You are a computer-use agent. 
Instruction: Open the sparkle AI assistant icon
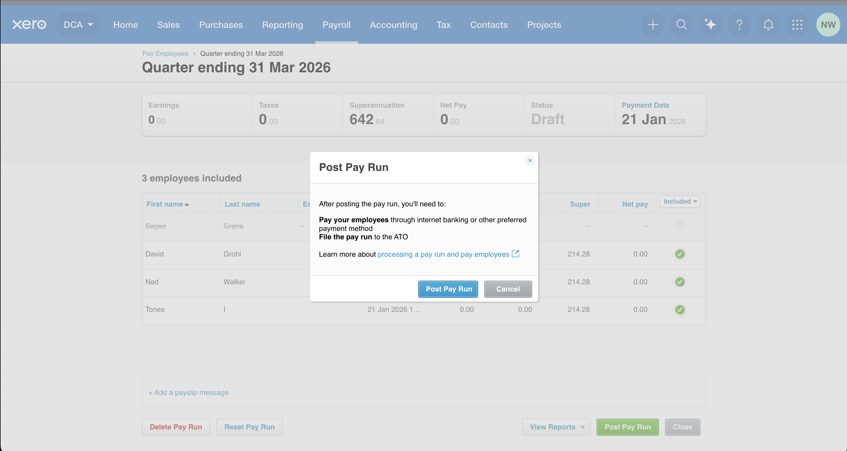[x=710, y=25]
